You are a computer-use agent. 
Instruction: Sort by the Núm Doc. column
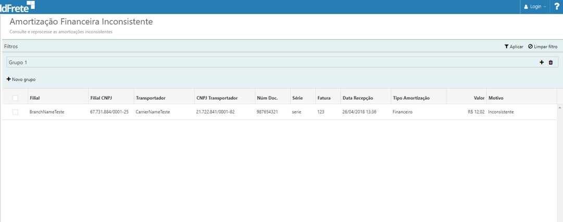click(267, 98)
